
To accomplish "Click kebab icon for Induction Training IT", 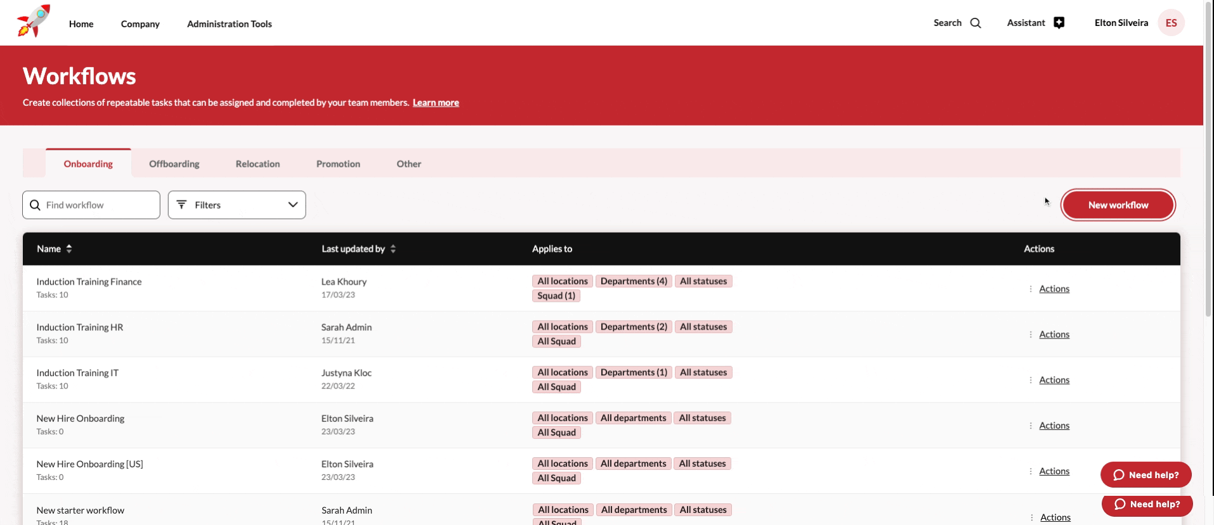I will point(1031,380).
